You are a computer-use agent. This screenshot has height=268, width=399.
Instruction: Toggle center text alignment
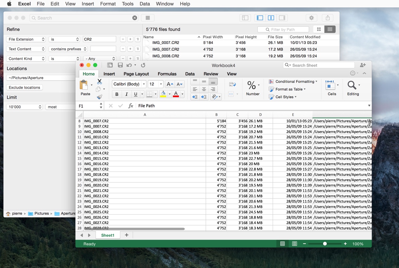204,89
